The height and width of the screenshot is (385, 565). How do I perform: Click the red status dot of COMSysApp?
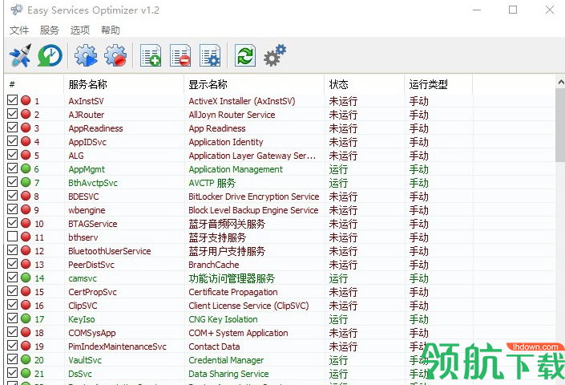(26, 332)
